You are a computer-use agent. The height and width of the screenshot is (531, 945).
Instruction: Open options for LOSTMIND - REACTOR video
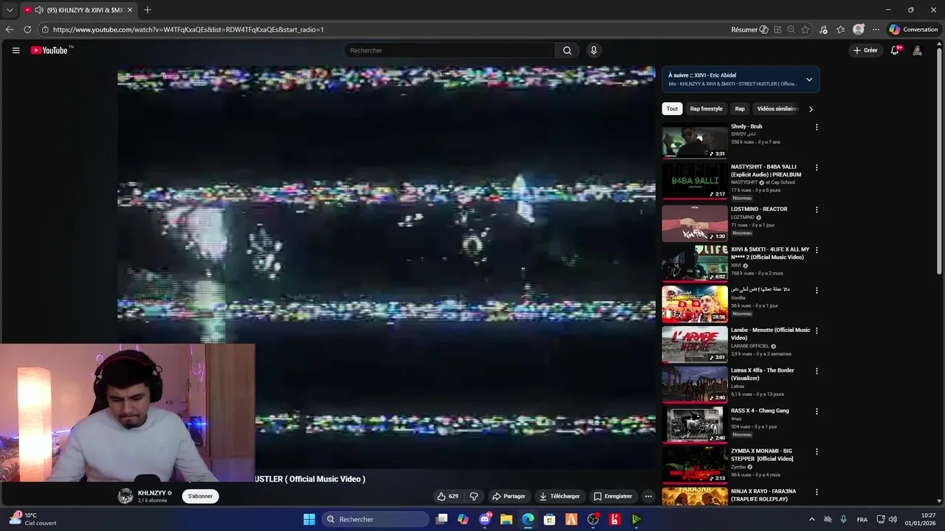[817, 209]
